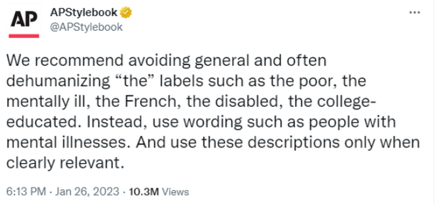Click the phrase "clearly relevant" in the tweet
This screenshot has width=442, height=204.
(x=65, y=163)
